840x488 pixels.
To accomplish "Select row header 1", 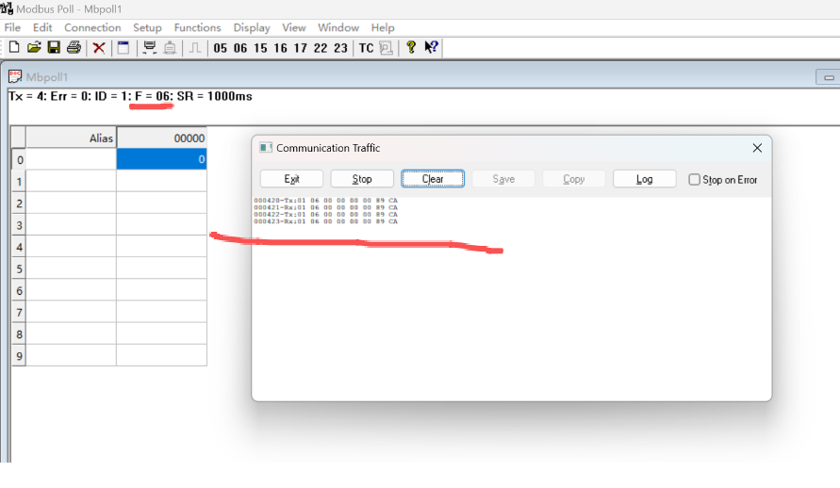I will 19,182.
